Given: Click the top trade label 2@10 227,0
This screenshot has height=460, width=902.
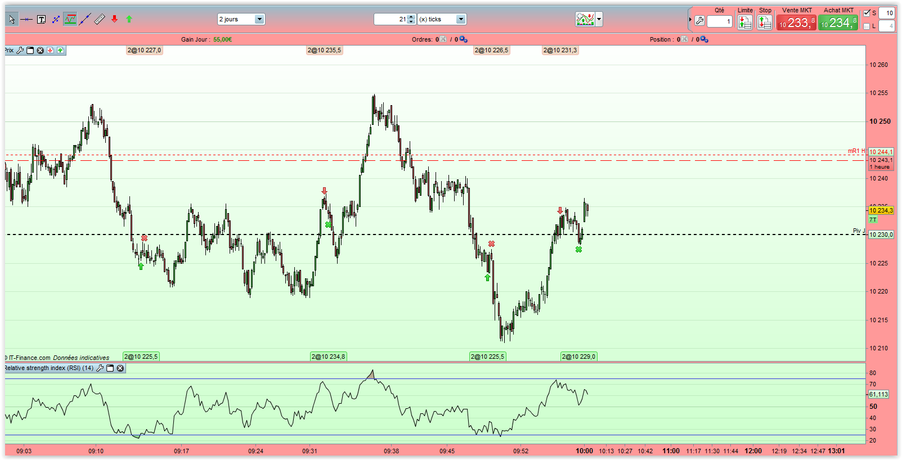Looking at the screenshot, I should pyautogui.click(x=144, y=50).
